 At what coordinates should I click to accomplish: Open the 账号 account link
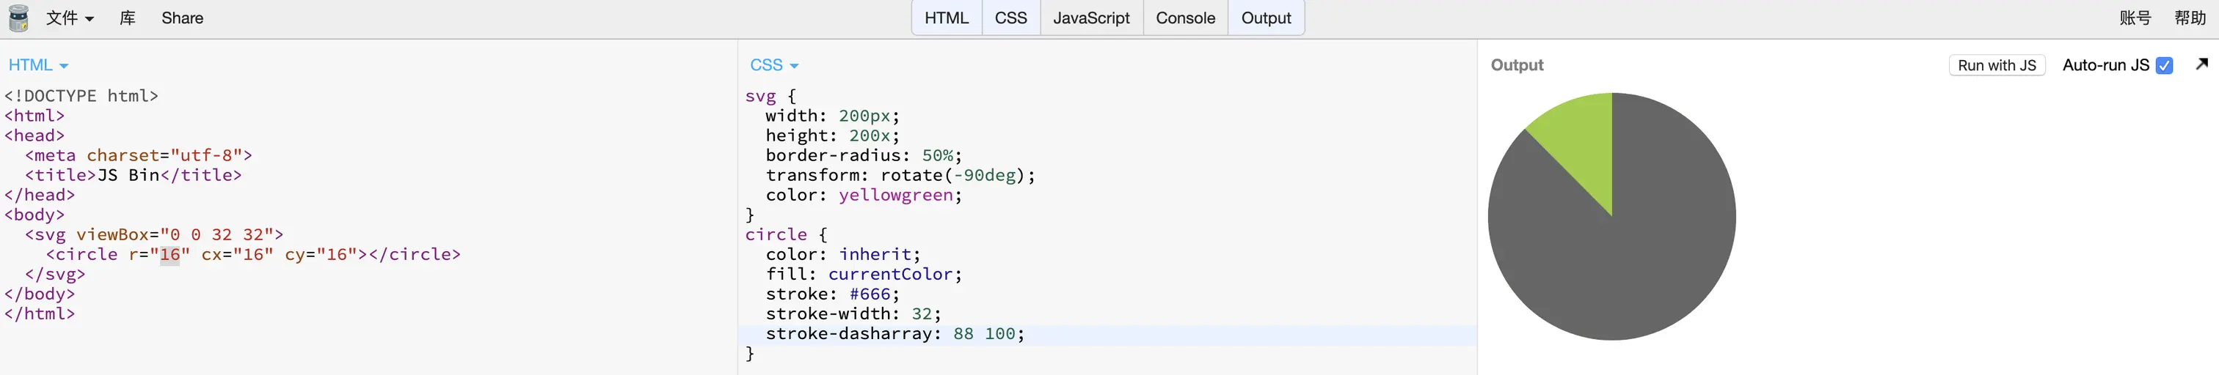2135,18
